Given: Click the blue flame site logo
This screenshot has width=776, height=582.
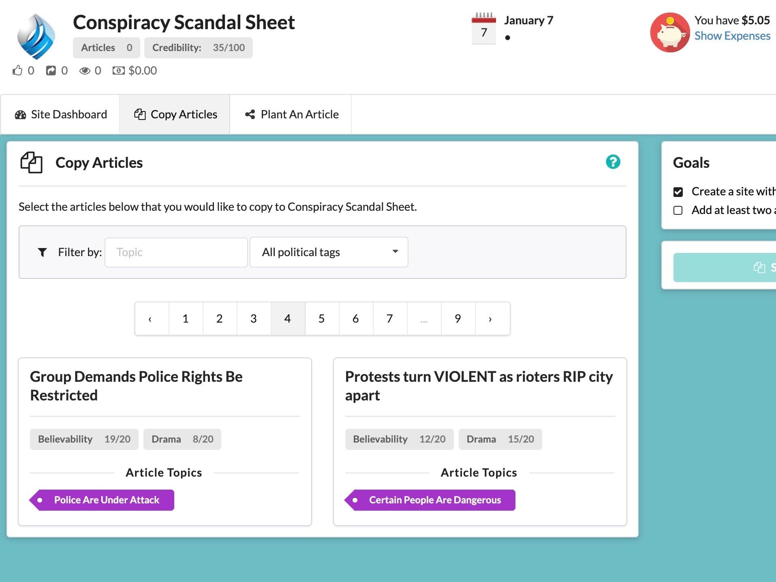Looking at the screenshot, I should pos(36,36).
